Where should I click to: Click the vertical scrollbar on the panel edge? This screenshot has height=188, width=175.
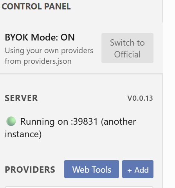coord(162,11)
